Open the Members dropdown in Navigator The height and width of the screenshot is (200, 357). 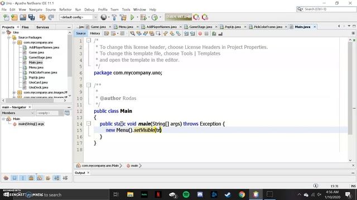(x=18, y=113)
